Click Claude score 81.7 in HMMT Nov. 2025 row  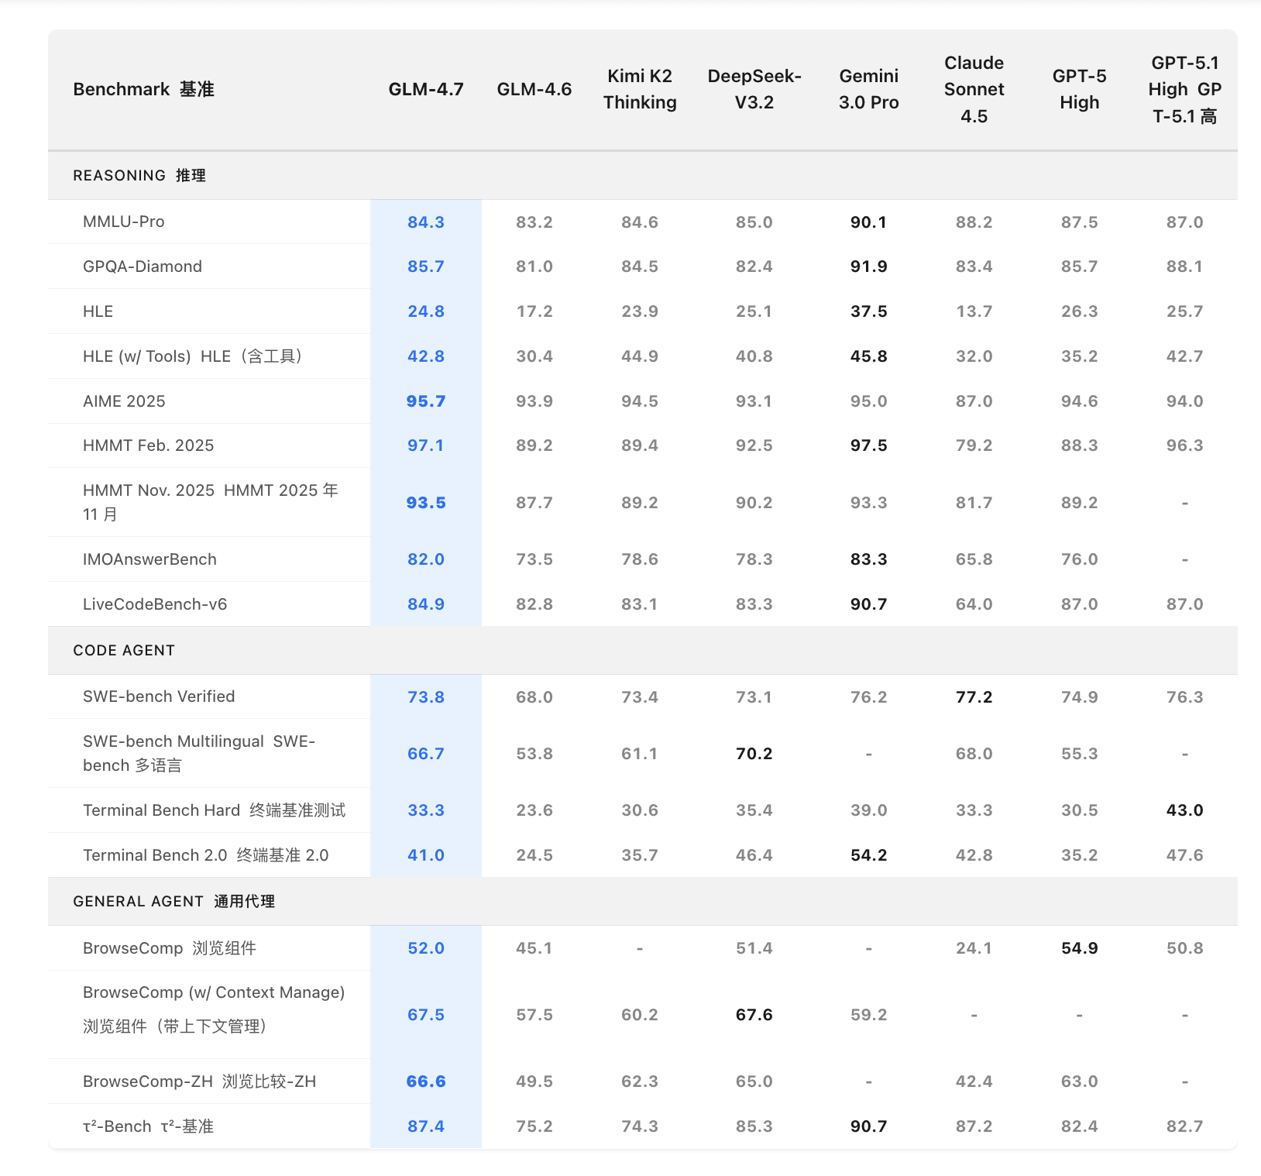(974, 503)
